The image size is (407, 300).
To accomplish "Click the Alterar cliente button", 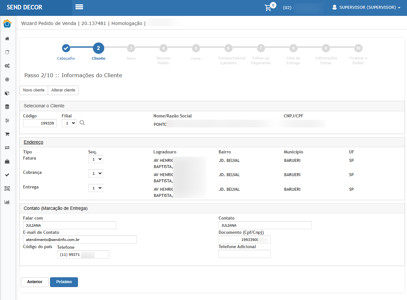I will pyautogui.click(x=63, y=90).
